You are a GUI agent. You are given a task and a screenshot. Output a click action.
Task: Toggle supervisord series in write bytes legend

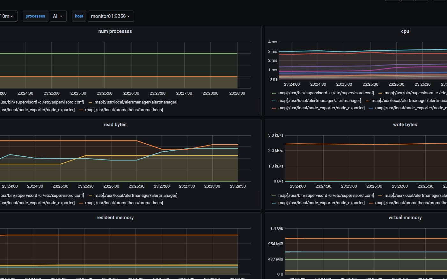326,196
